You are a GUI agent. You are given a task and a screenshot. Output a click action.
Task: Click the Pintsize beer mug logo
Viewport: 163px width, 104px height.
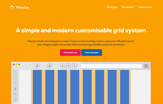(x=12, y=7)
